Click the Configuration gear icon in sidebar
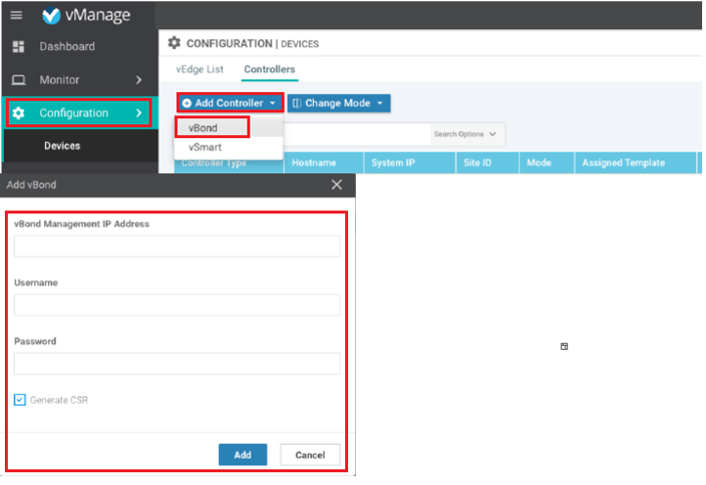 click(19, 113)
